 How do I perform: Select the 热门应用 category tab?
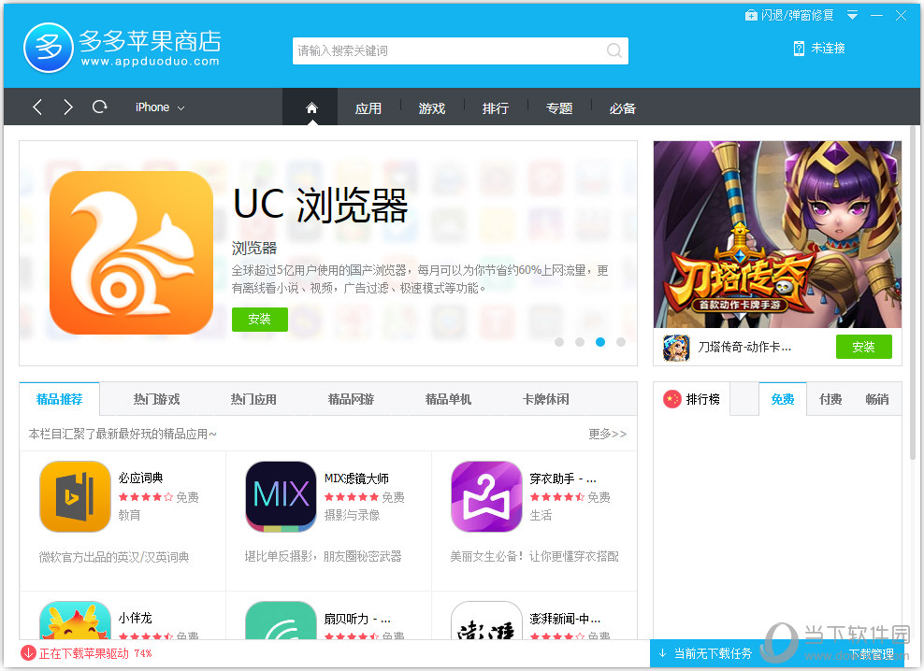(x=253, y=398)
